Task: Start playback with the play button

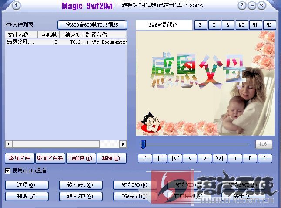Action: click(x=145, y=158)
